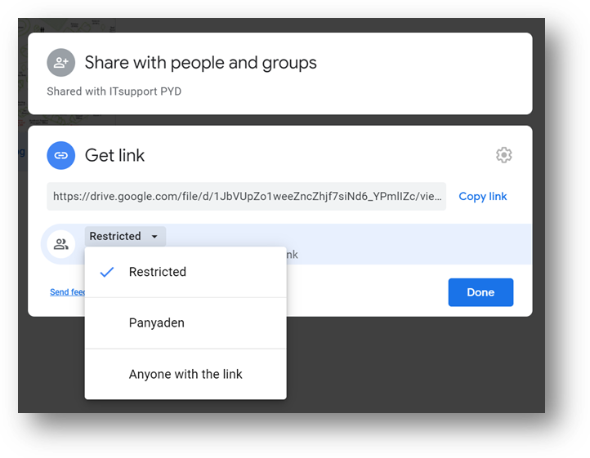Click the blue Done button
Image resolution: width=590 pixels, height=458 pixels.
click(x=480, y=292)
